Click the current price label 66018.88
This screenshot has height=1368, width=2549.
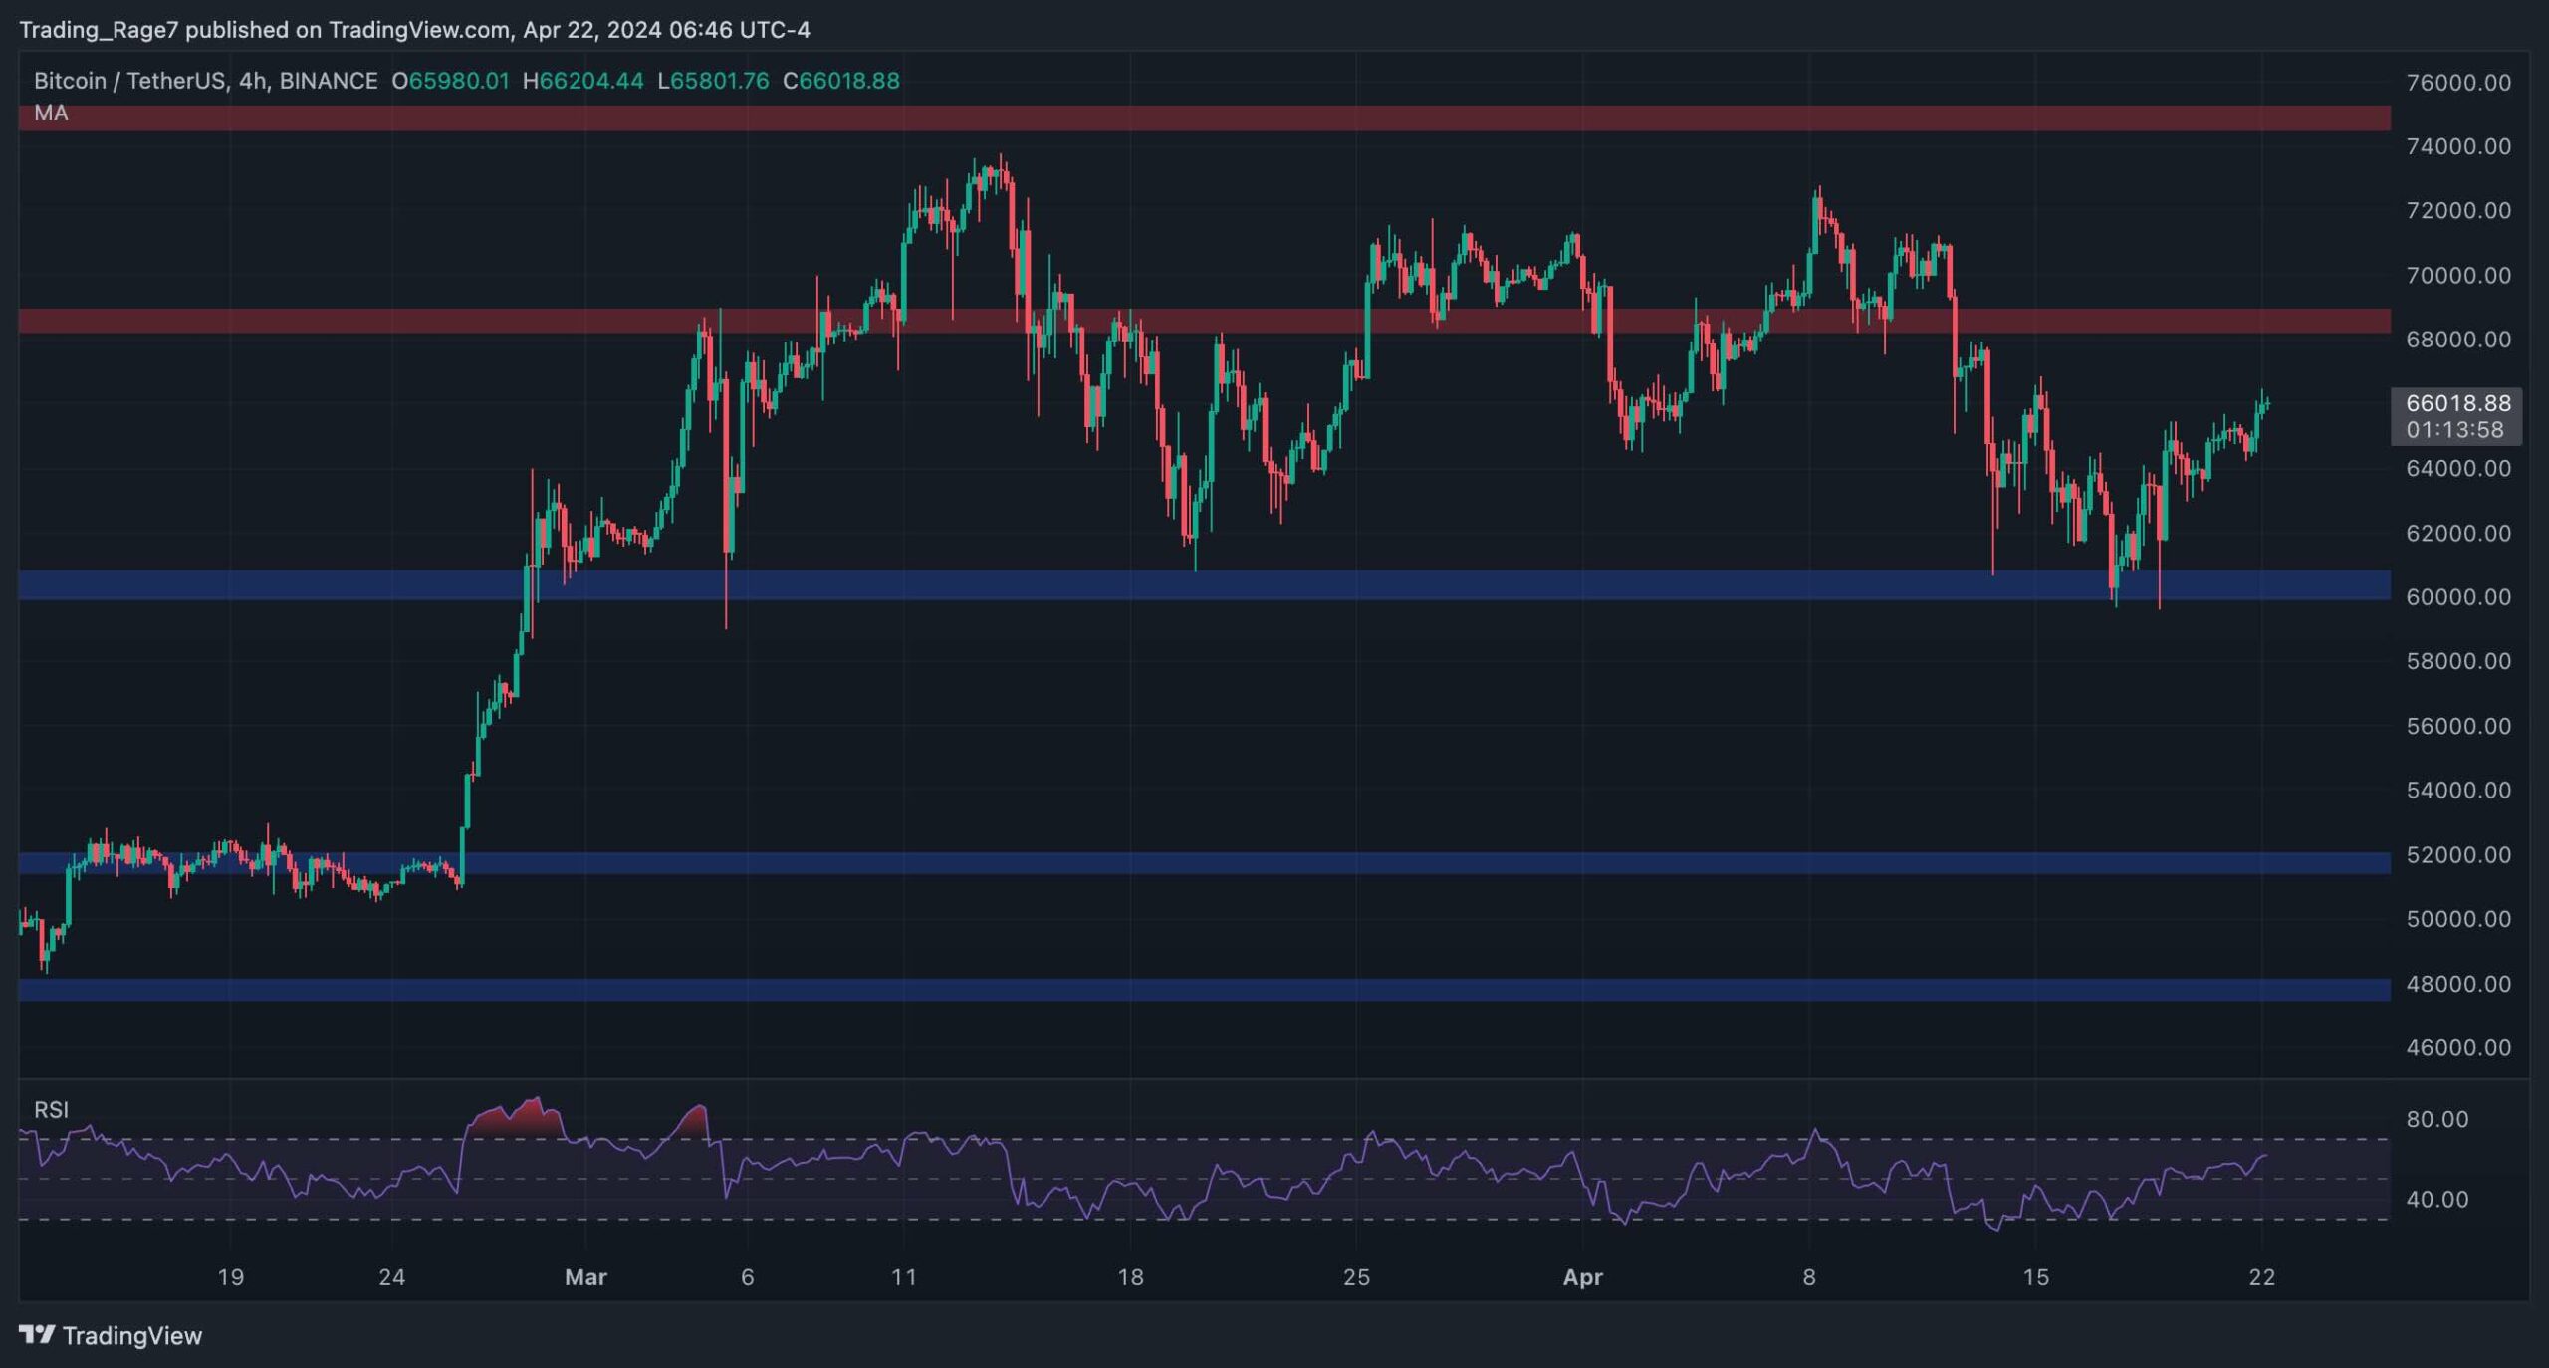click(2457, 403)
